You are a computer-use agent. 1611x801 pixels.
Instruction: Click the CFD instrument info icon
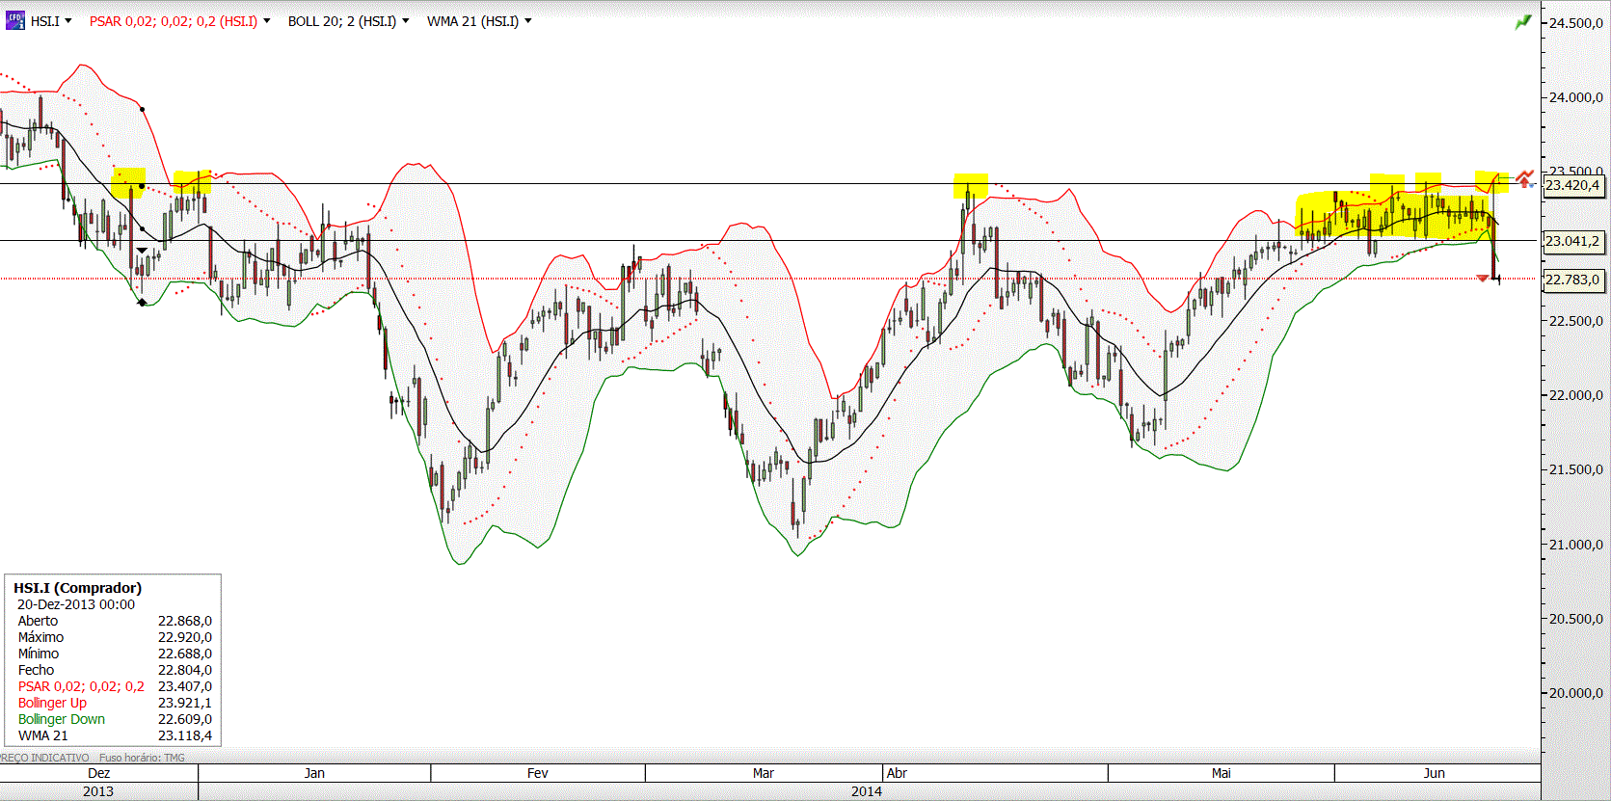(14, 20)
